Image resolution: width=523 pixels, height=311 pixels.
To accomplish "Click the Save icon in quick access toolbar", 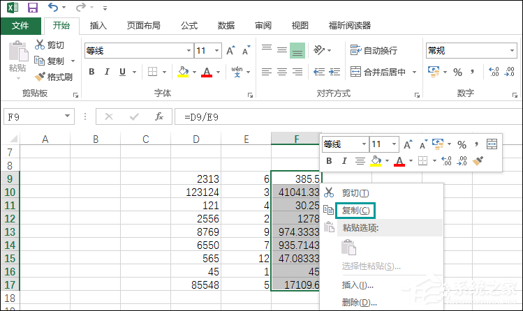I will 32,8.
